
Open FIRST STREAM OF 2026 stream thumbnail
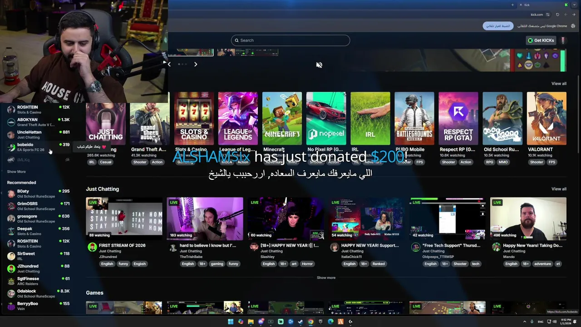[124, 218]
